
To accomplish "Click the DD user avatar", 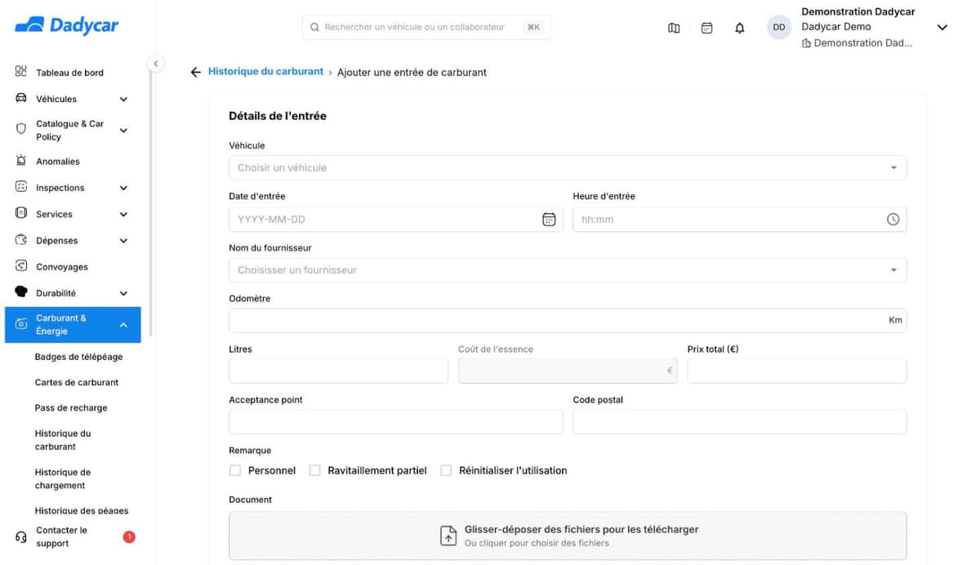I will 779,27.
